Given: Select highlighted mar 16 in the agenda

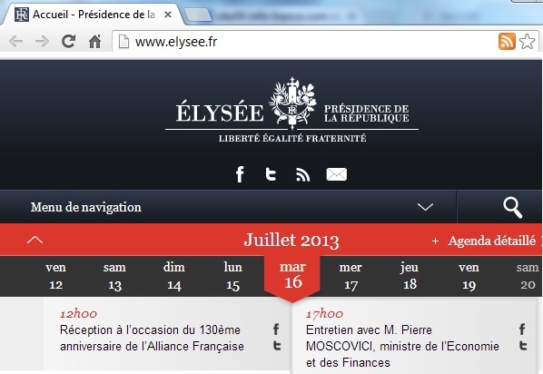Looking at the screenshot, I should 292,276.
